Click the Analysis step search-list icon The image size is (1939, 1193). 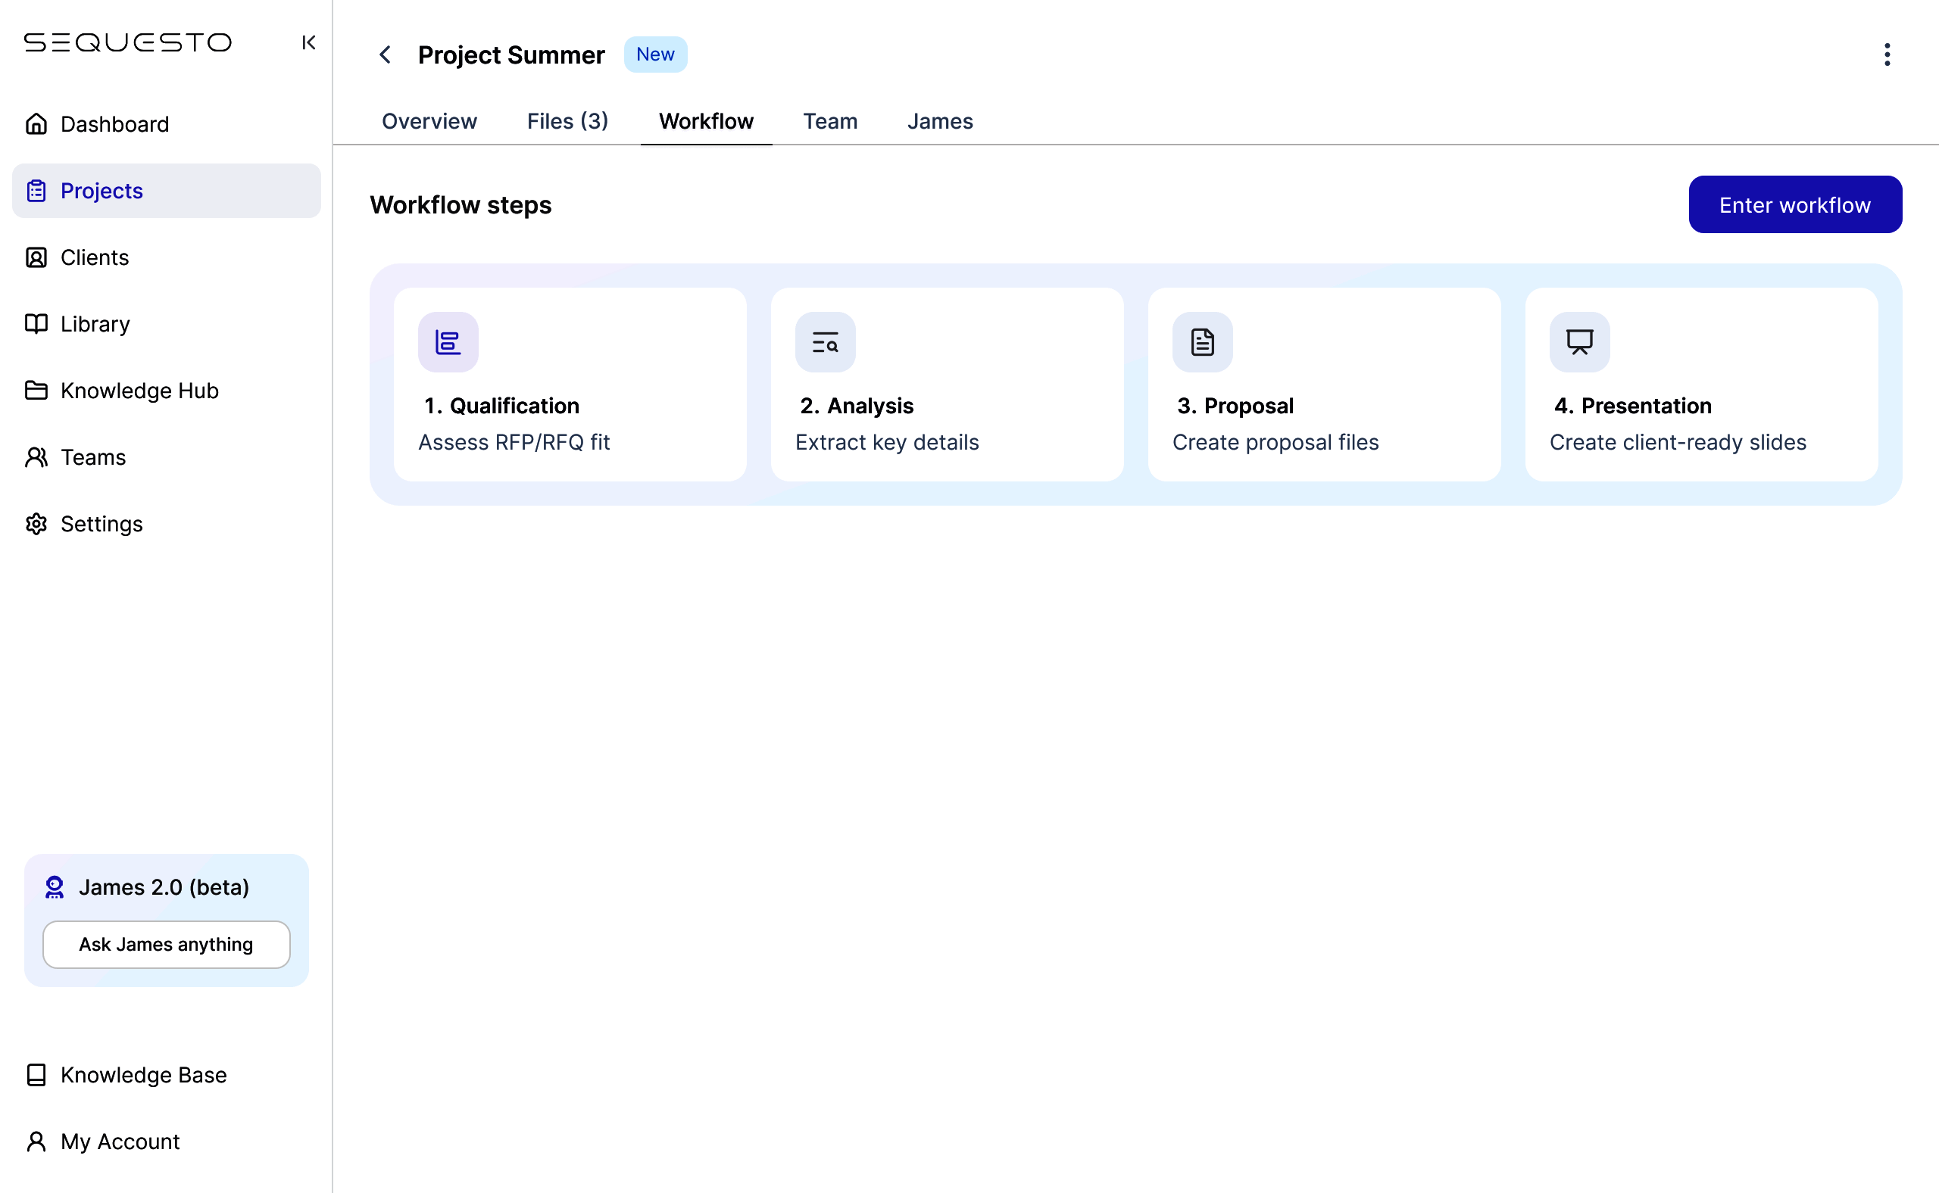coord(825,342)
